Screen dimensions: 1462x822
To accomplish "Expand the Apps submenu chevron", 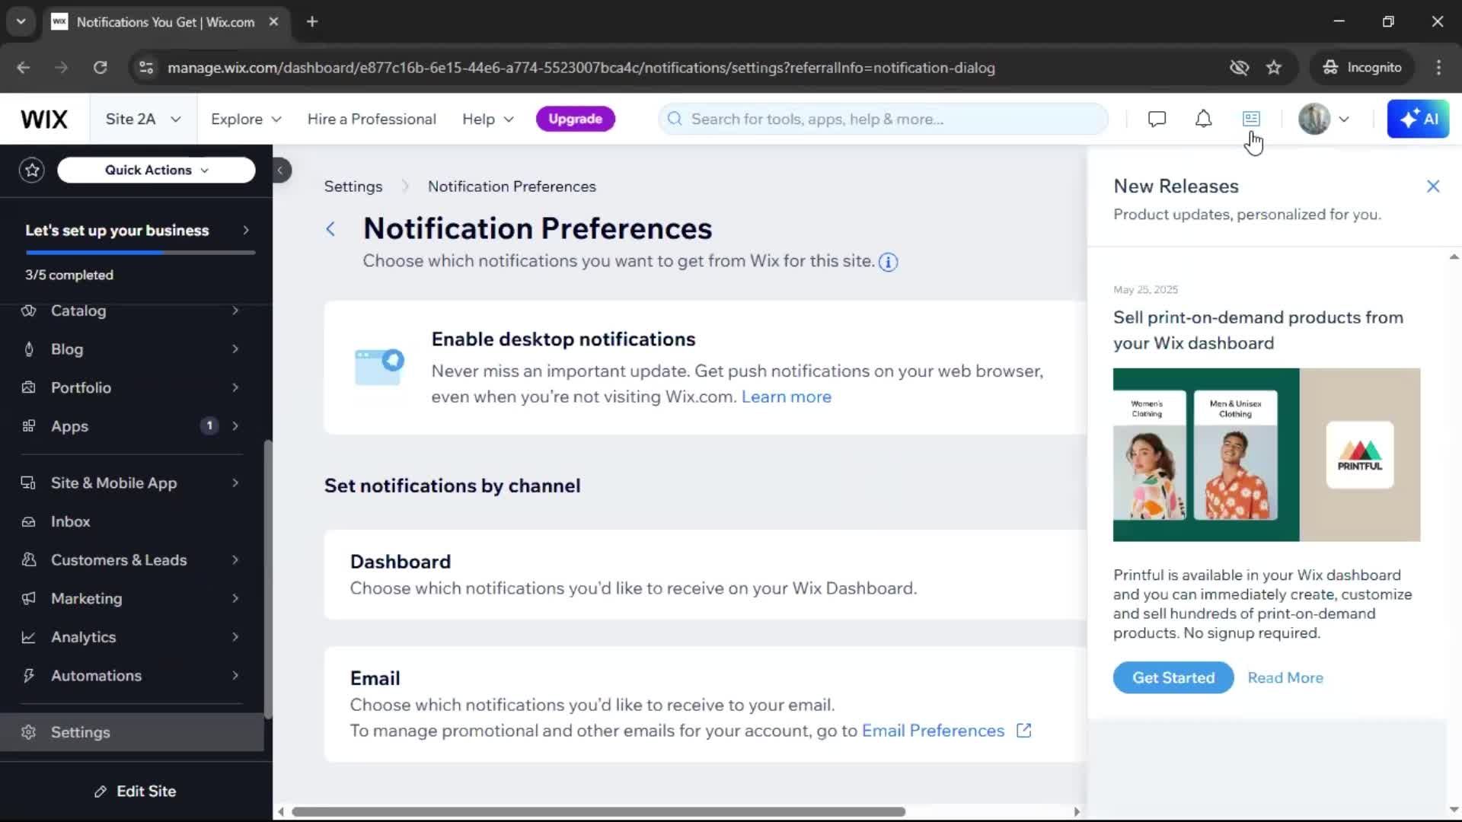I will click(x=235, y=426).
